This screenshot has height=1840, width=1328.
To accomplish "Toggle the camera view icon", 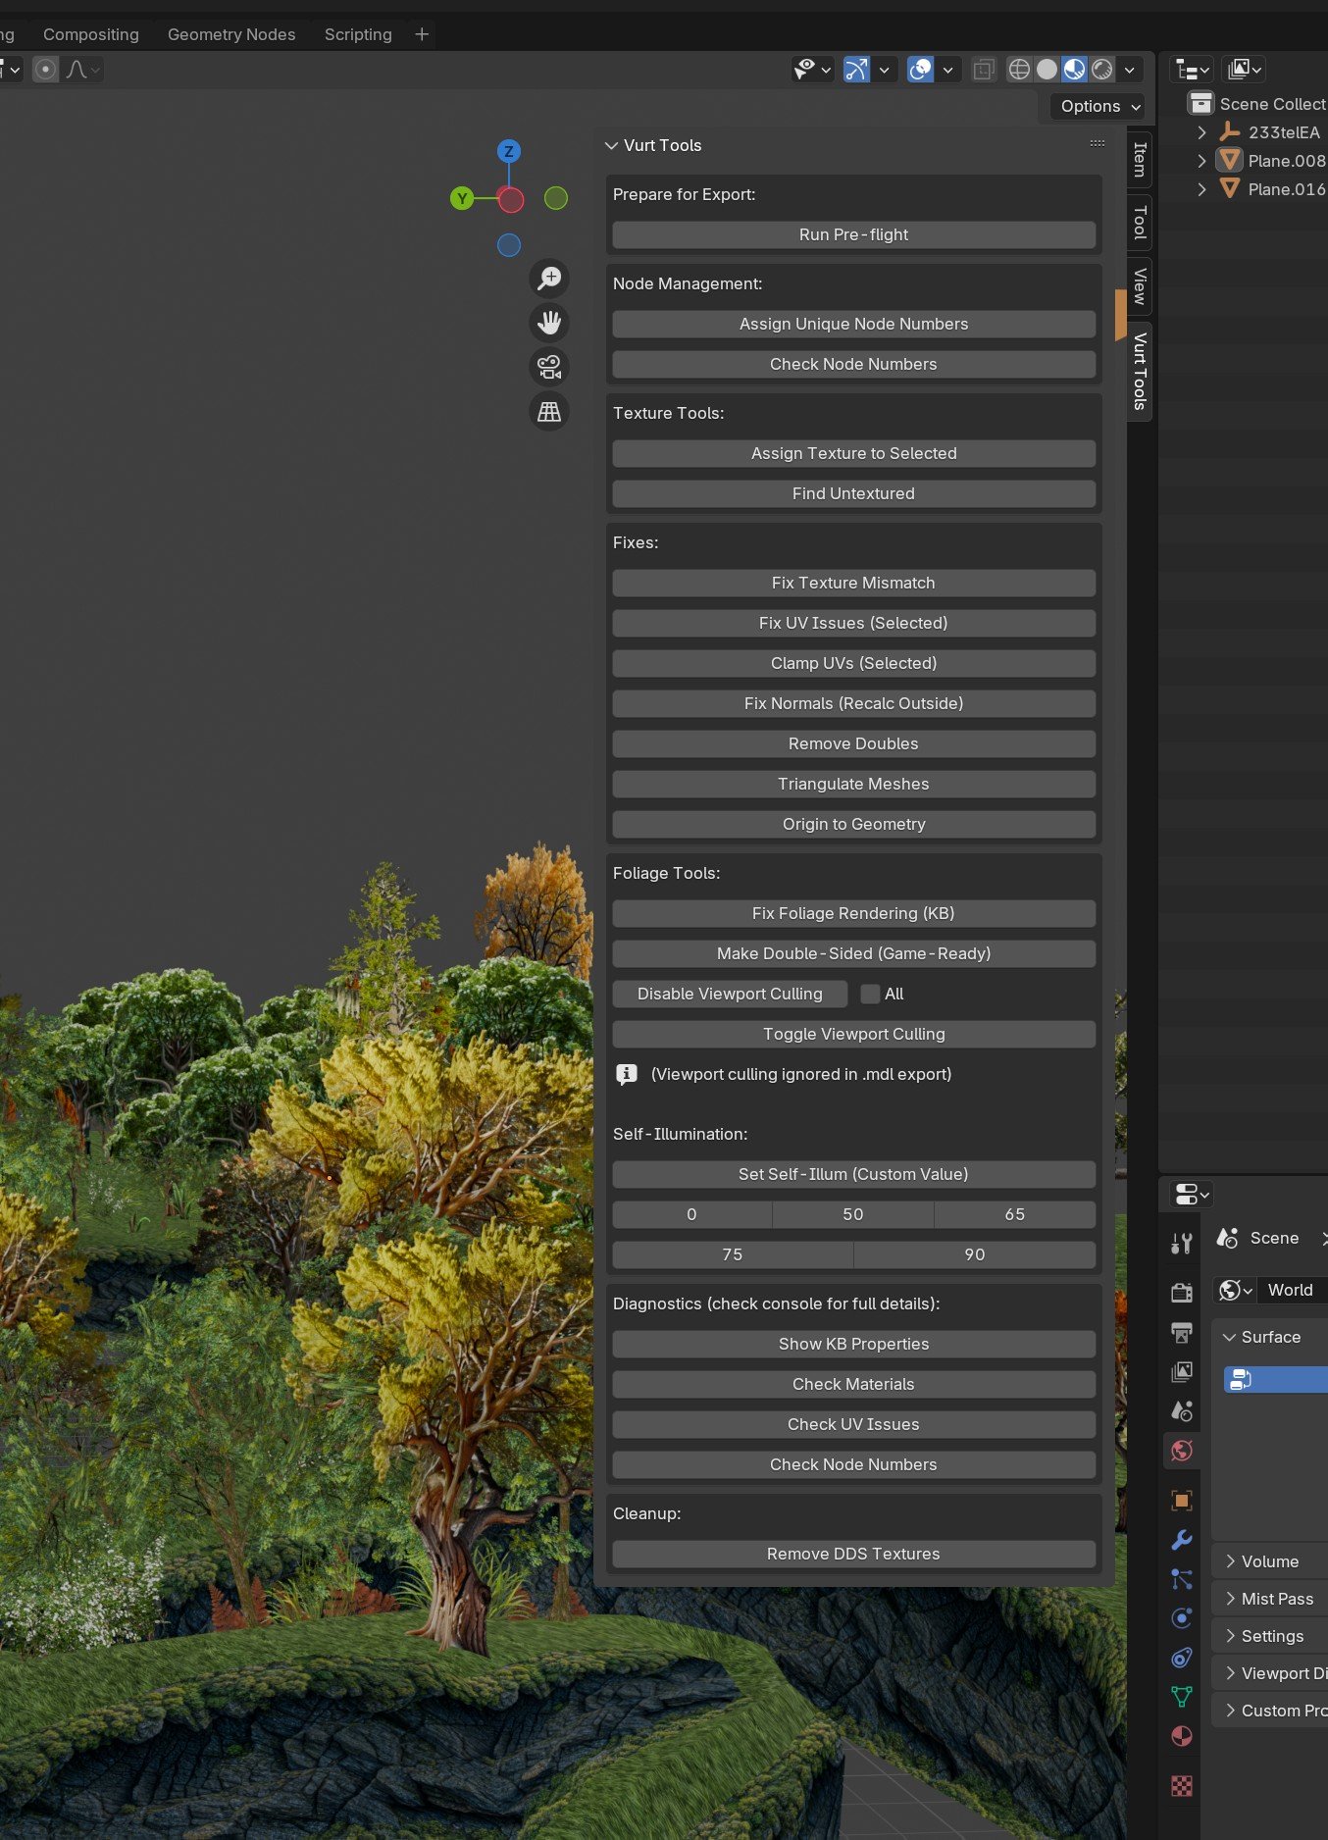I will pyautogui.click(x=549, y=367).
